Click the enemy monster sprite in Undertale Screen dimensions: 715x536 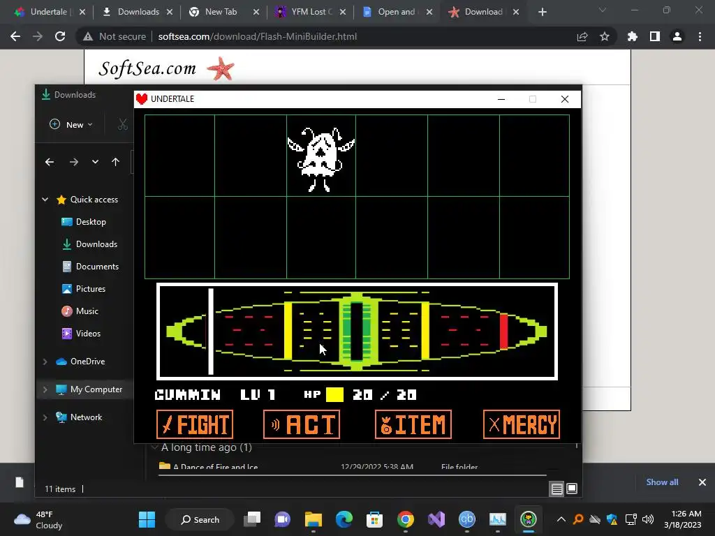click(x=321, y=160)
